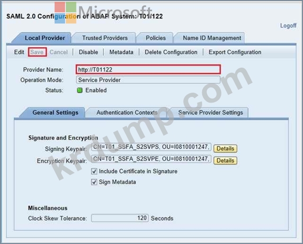Open the Policies tab
This screenshot has width=303, height=244.
[x=156, y=38]
